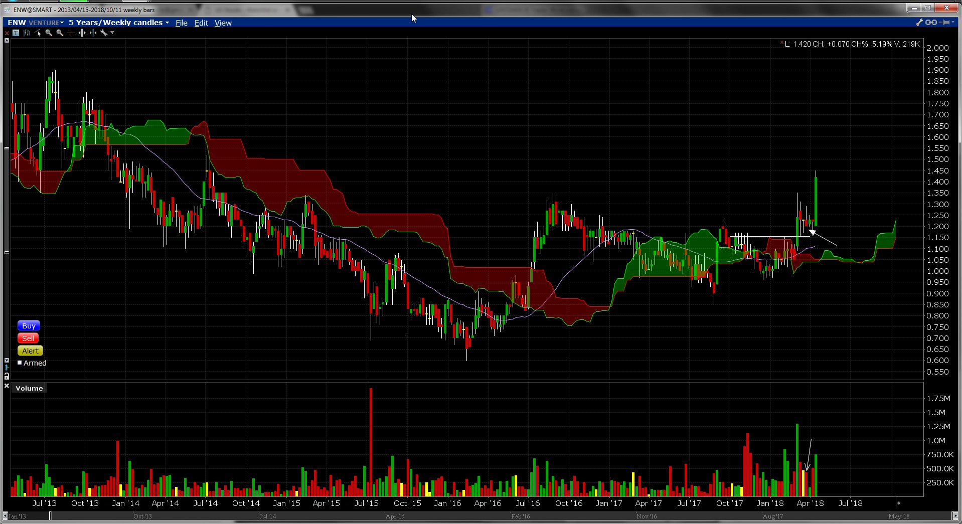962x524 pixels.
Task: Activate the crosshair cursor tool
Action: pos(71,33)
